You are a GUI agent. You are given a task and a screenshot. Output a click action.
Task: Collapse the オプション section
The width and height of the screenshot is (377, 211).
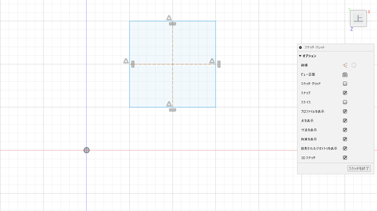pos(300,56)
